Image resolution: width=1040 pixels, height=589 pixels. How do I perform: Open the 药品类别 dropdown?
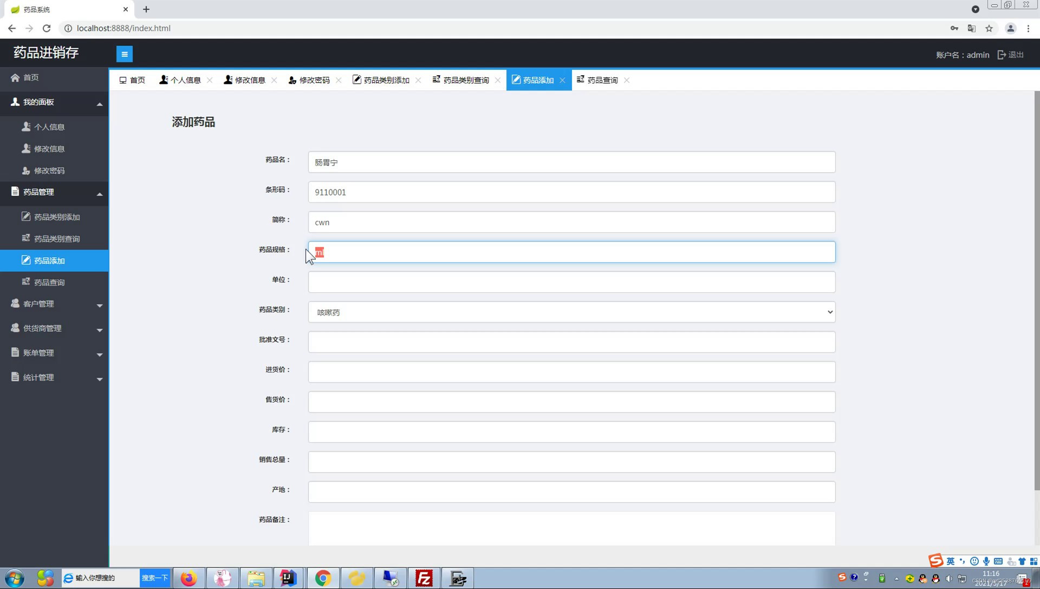[571, 312]
